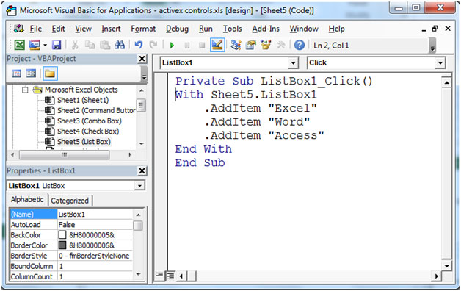Open the Debug menu
This screenshot has height=291, width=461.
(178, 29)
